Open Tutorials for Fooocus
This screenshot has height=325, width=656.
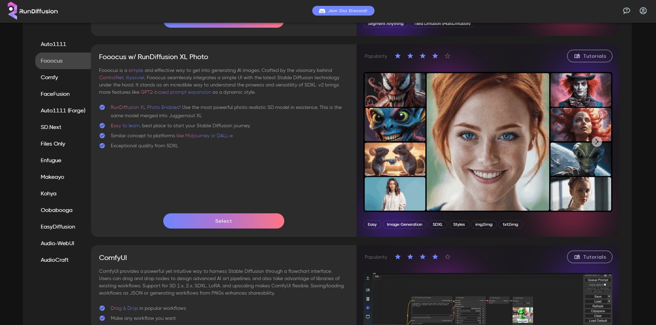590,56
